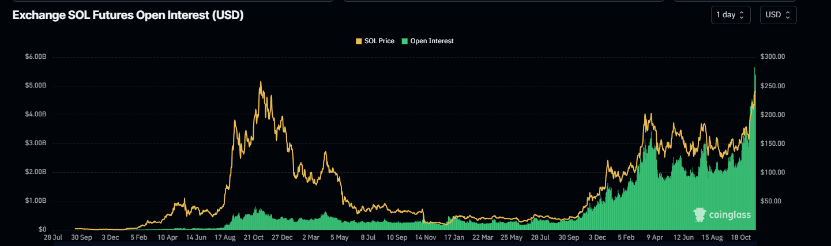Select the "17 Aug" date on x-axis

[x=225, y=237]
